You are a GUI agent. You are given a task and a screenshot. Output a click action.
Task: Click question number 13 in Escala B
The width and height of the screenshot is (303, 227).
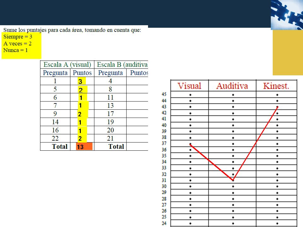tap(110, 106)
